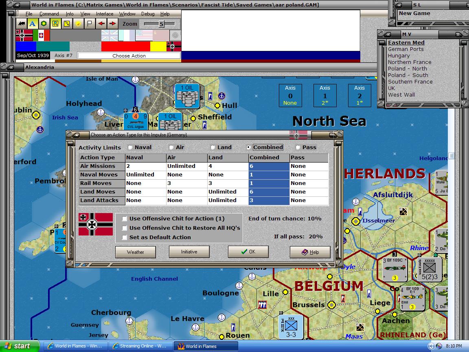Select Eastern Med in the M V list
Image resolution: width=469 pixels, height=352 pixels.
tap(406, 42)
